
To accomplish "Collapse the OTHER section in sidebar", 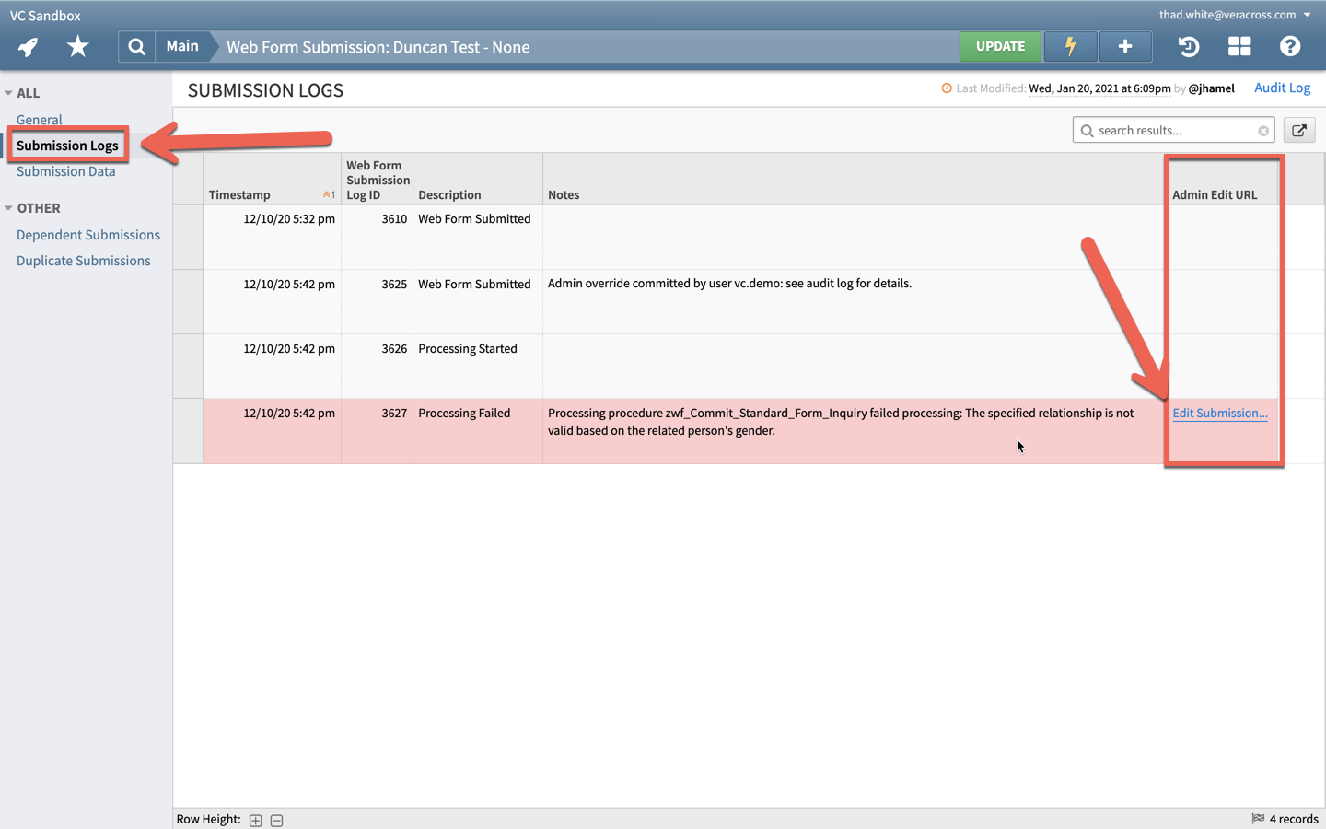I will coord(9,208).
